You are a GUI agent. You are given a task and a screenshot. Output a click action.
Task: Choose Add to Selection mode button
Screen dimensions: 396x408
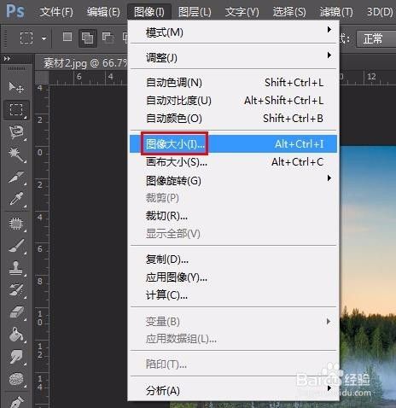(x=88, y=38)
